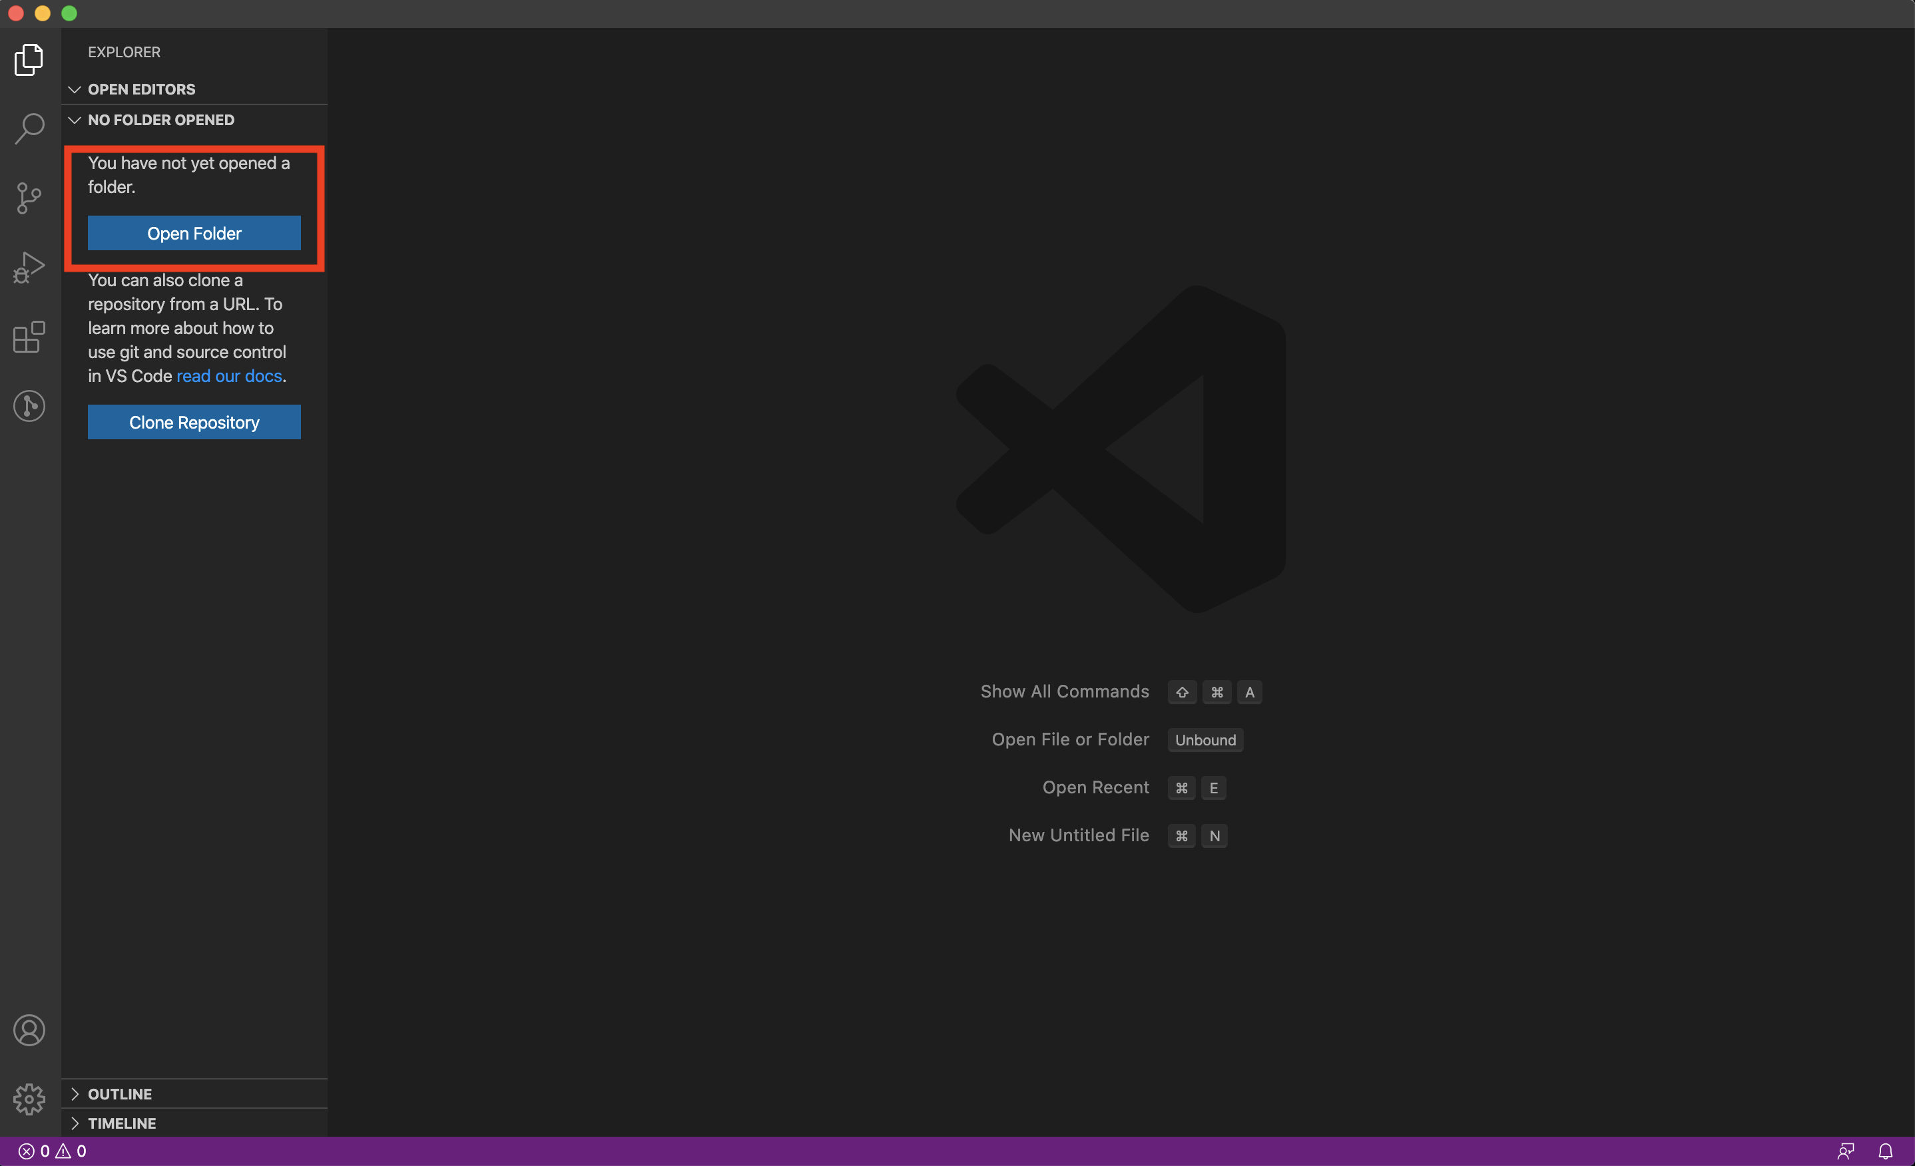Open the Search view icon
The height and width of the screenshot is (1166, 1915).
(29, 128)
